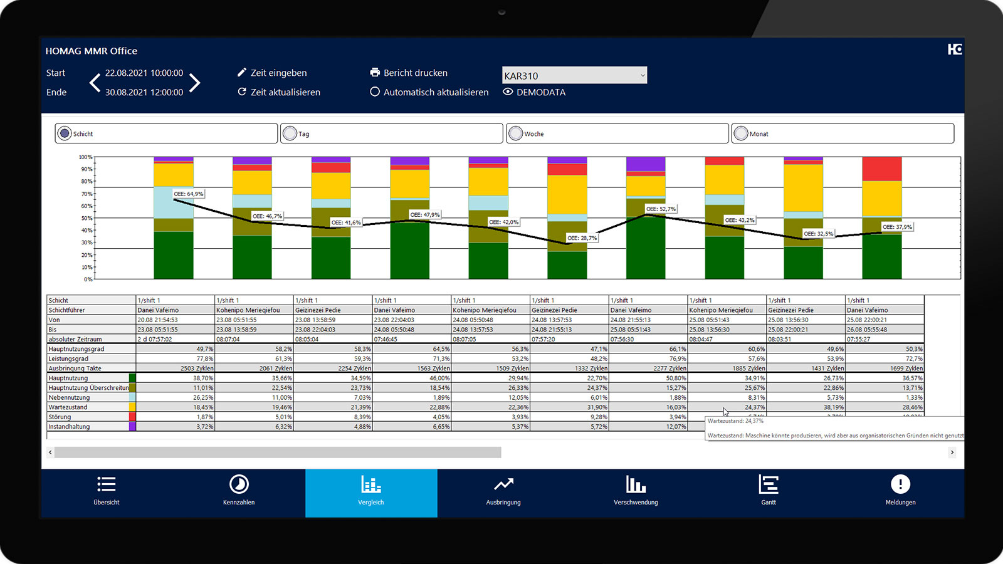
Task: Click the yellow Wartezustand color swatch
Action: 132,407
